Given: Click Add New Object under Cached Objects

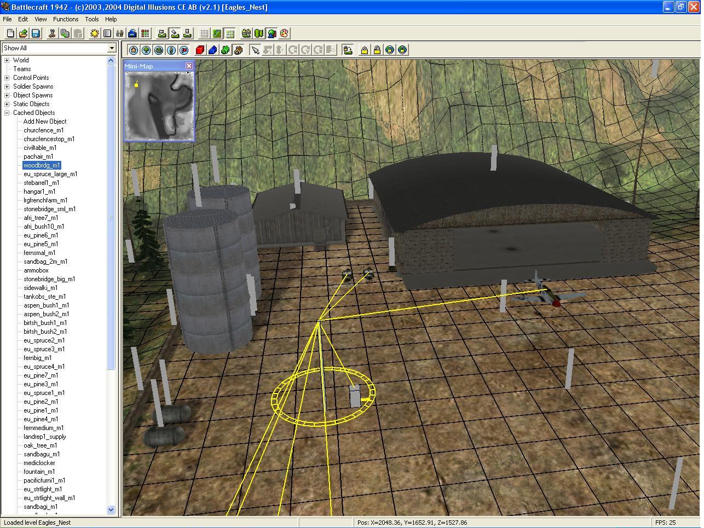Looking at the screenshot, I should pos(45,121).
